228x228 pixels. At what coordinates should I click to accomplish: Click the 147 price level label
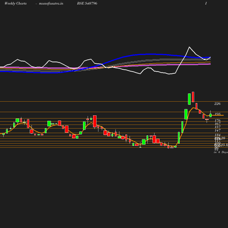coord(218,130)
